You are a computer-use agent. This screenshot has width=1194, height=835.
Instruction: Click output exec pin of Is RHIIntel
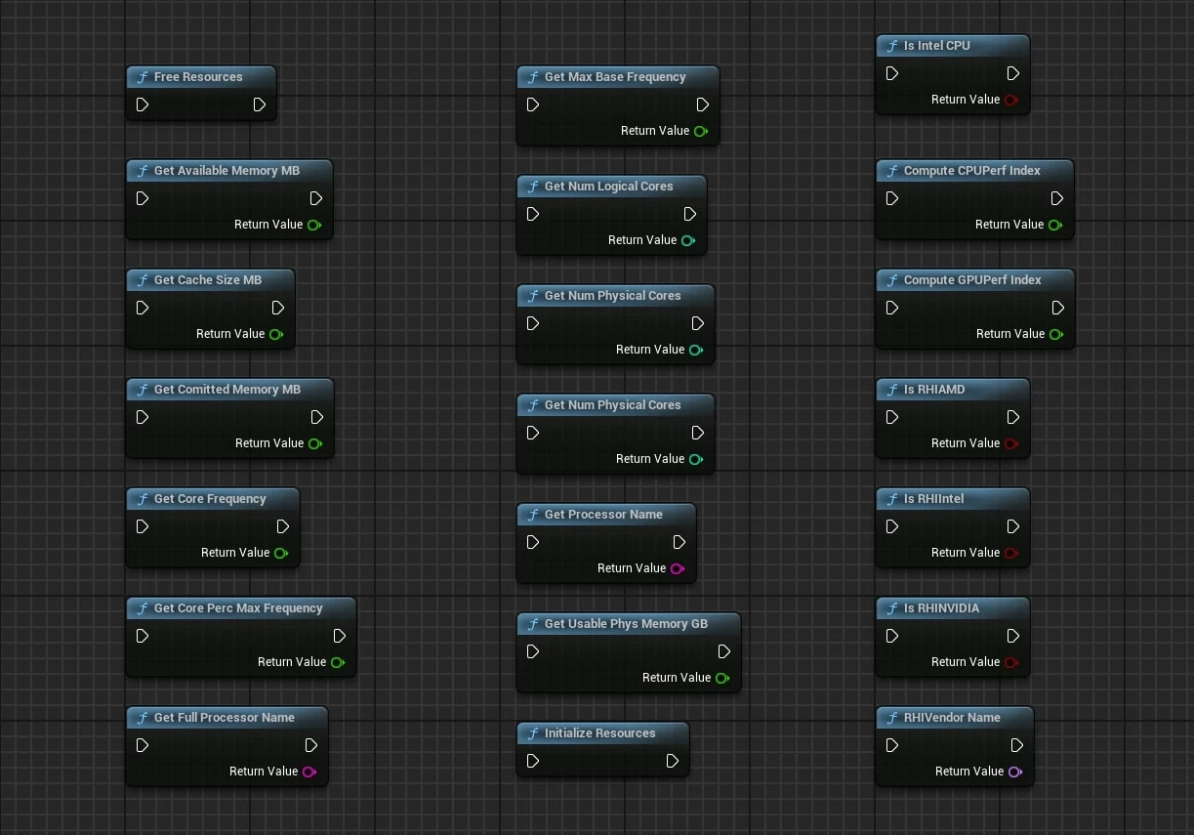1013,526
